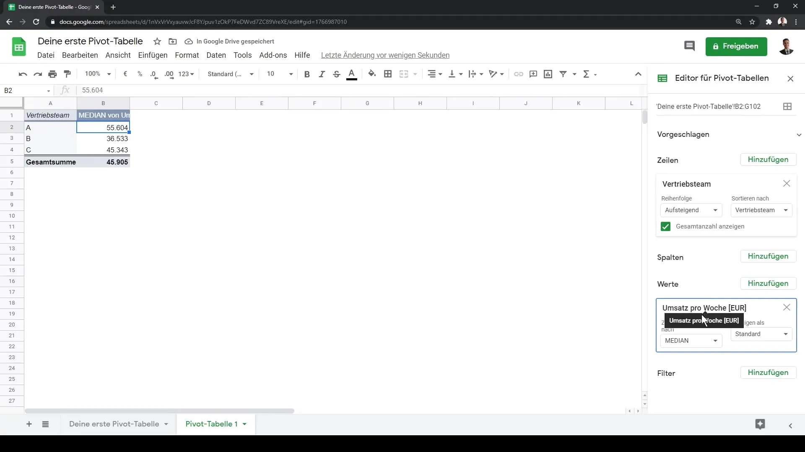Click Hinzufügen next to Spalten
The width and height of the screenshot is (805, 452).
point(768,256)
